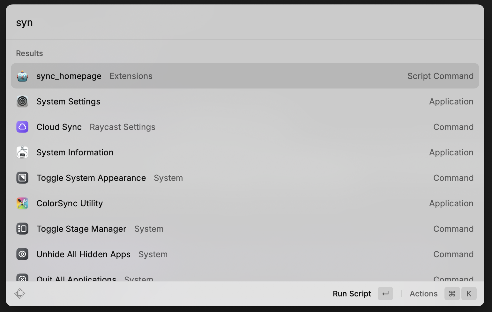Open the System Settings application result

coord(245,102)
